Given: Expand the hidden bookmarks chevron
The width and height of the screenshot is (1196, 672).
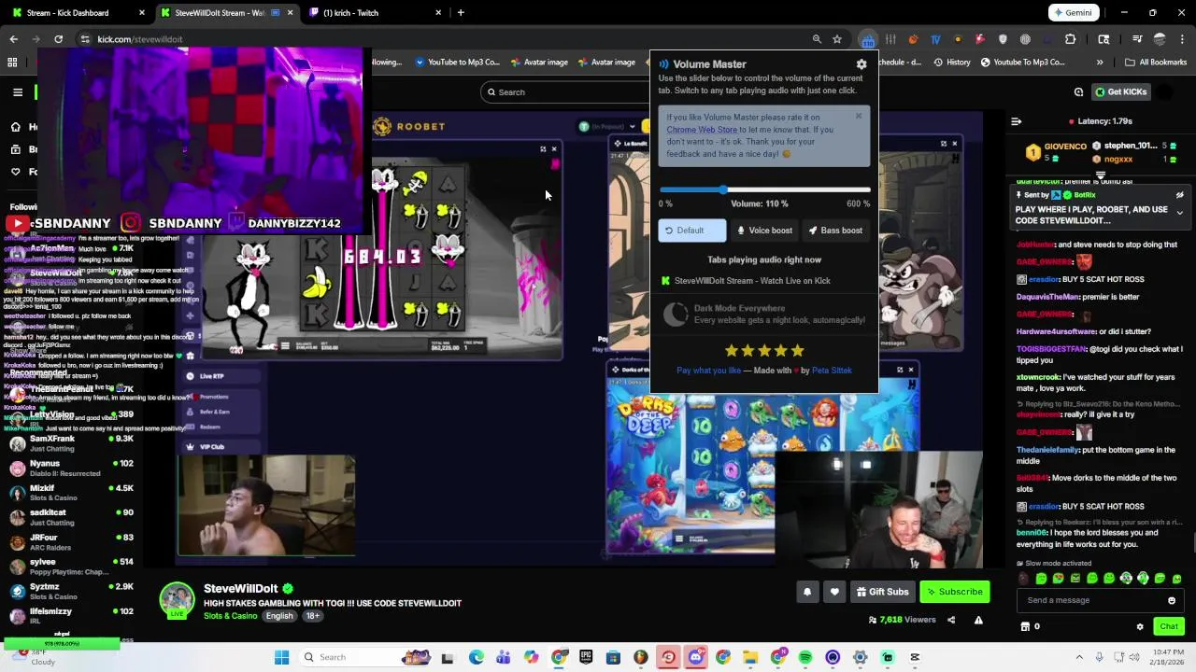Looking at the screenshot, I should 1100,63.
